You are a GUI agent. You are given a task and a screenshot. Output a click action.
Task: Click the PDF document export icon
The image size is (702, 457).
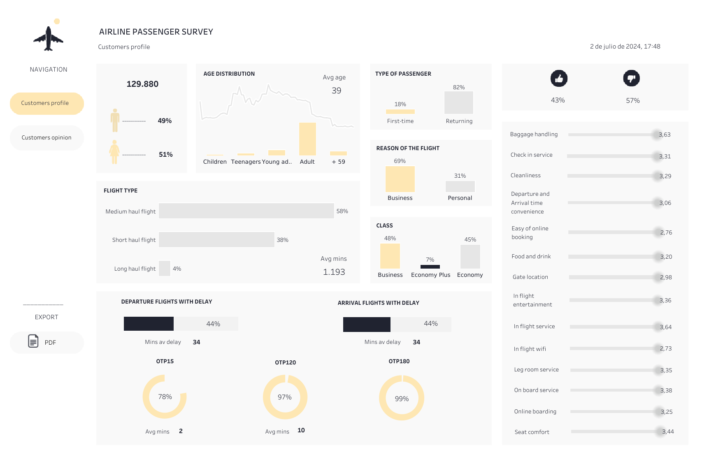[33, 341]
